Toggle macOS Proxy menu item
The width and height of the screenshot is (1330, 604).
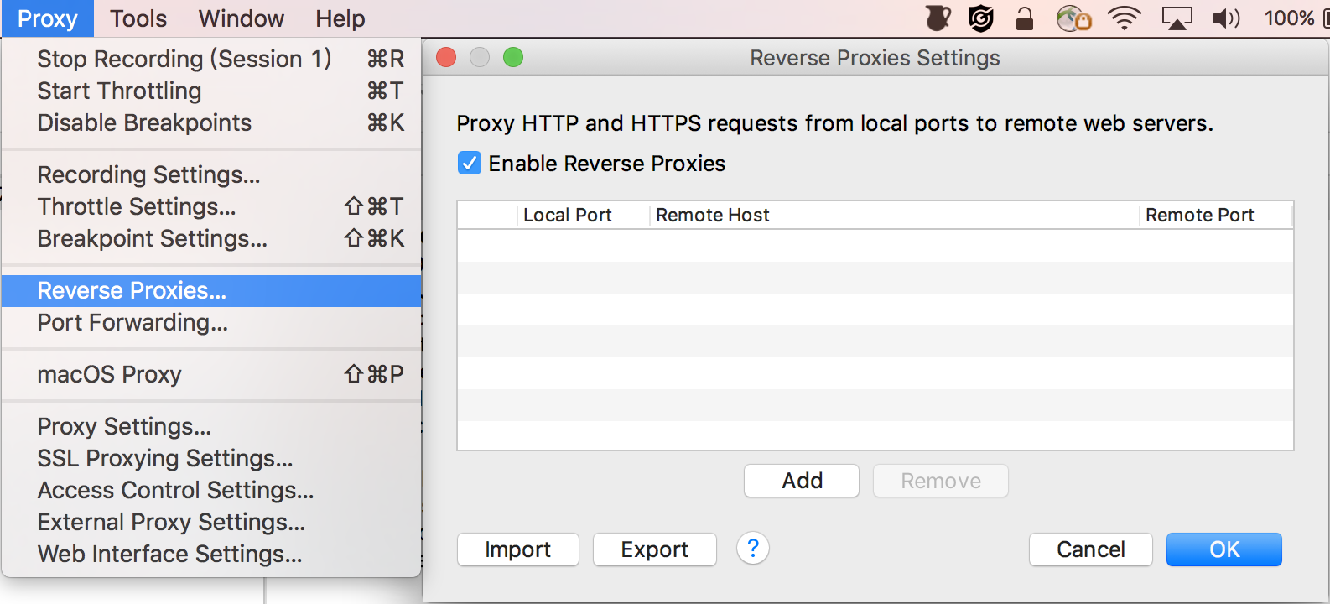pyautogui.click(x=211, y=374)
